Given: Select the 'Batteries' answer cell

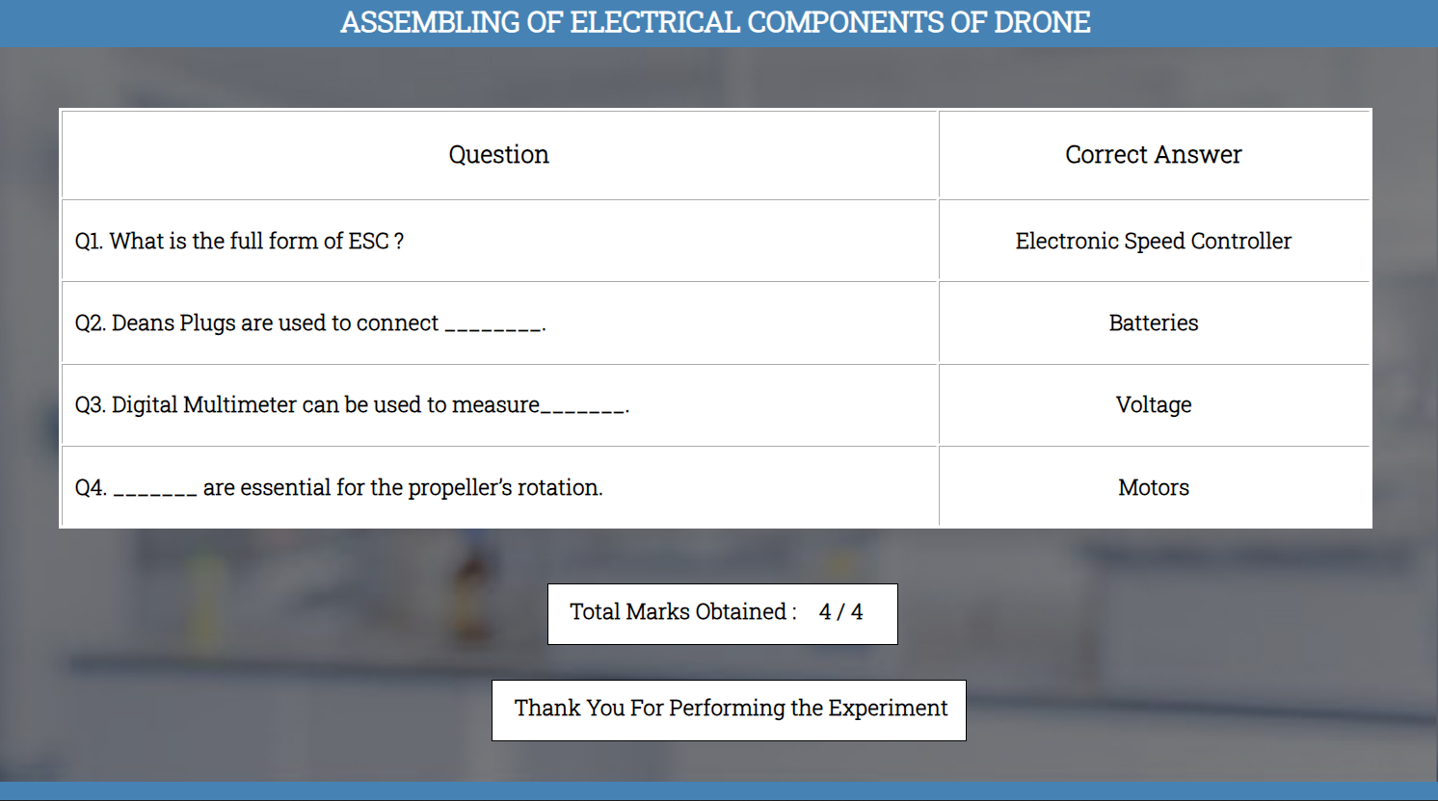Looking at the screenshot, I should [x=1153, y=323].
